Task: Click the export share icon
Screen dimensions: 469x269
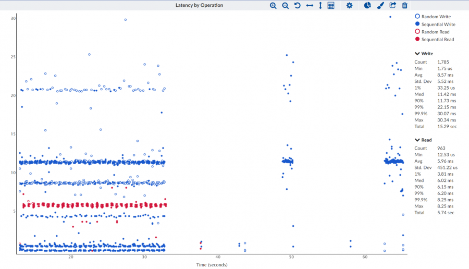Action: pos(393,5)
